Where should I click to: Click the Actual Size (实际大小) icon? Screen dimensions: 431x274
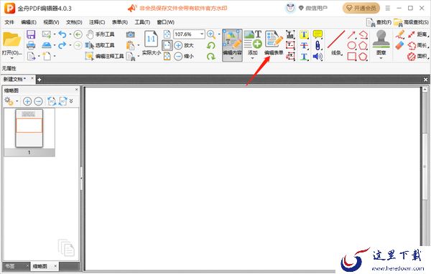tap(151, 43)
